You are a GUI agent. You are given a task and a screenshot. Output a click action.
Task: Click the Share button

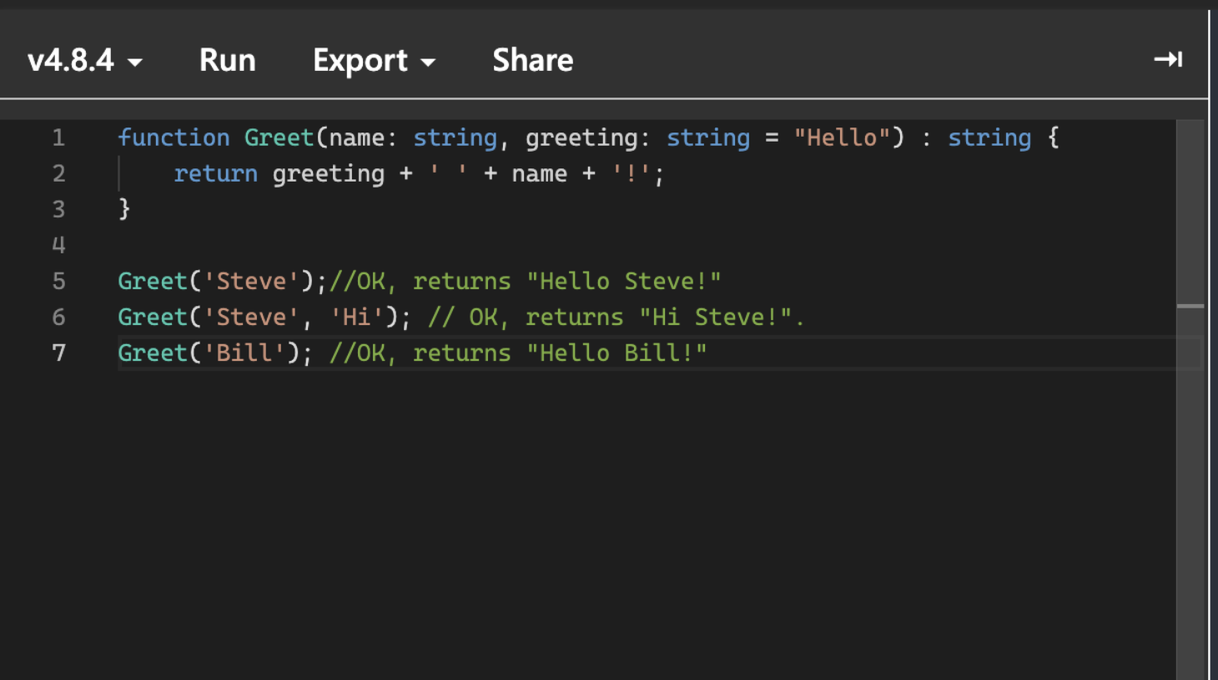pos(532,61)
